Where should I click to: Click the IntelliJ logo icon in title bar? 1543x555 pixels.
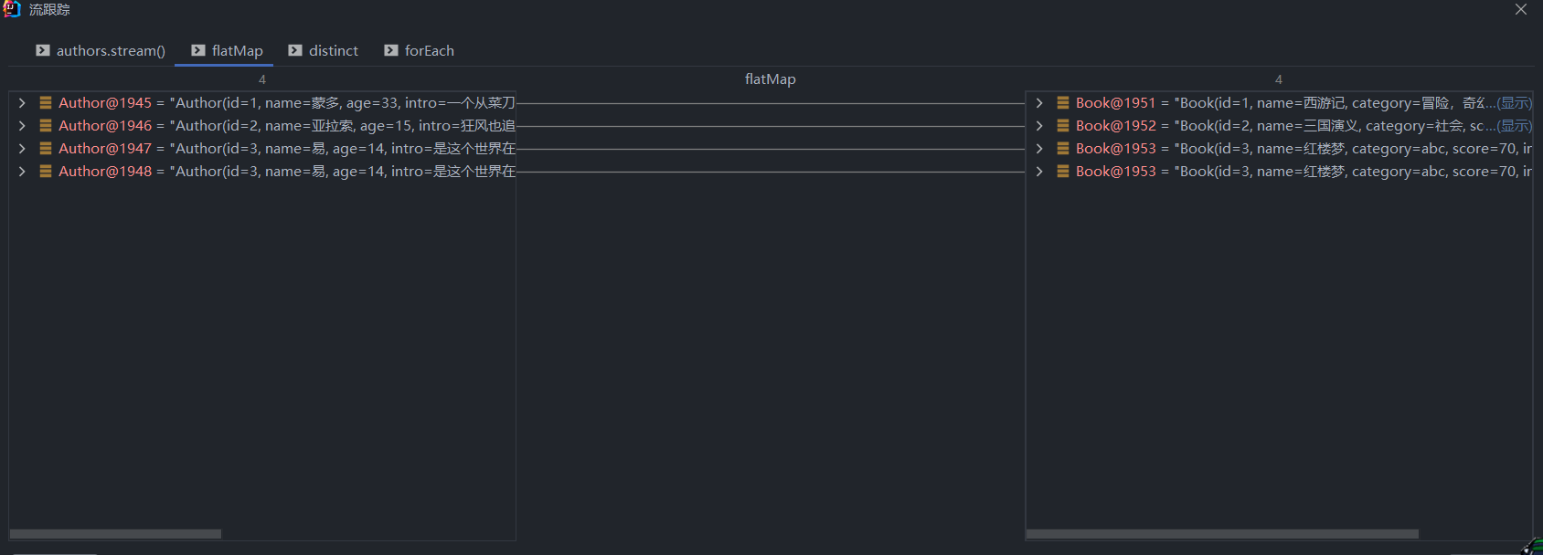(x=12, y=9)
